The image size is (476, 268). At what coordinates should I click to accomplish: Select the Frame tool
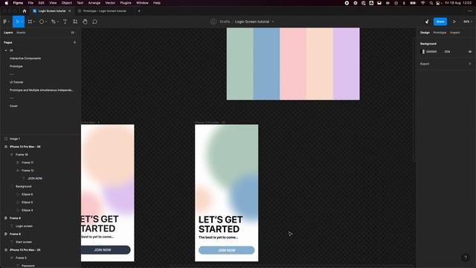point(30,22)
